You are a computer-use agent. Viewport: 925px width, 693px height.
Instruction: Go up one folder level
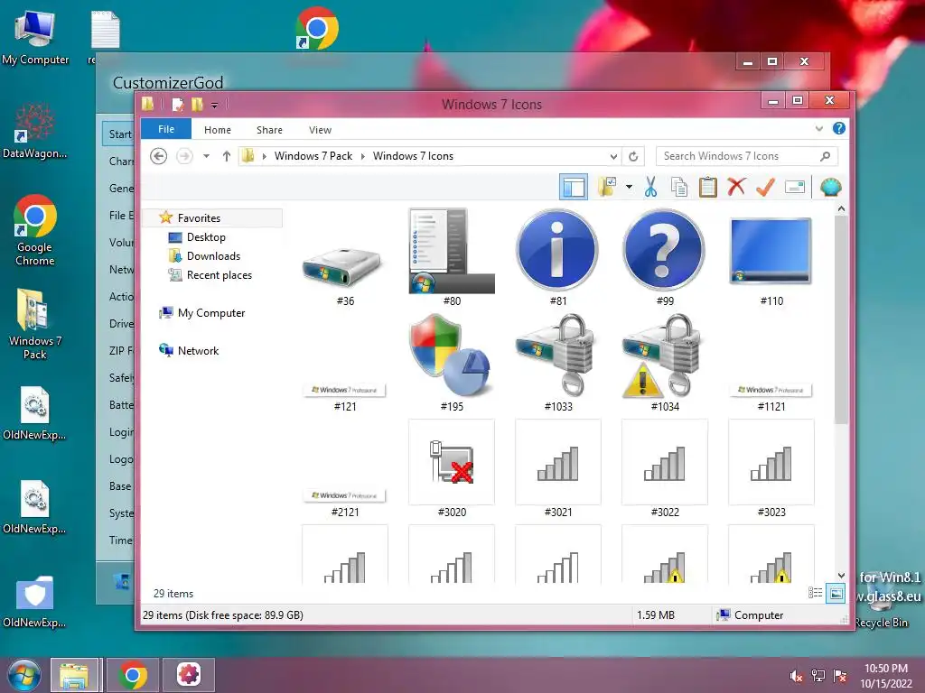(227, 156)
